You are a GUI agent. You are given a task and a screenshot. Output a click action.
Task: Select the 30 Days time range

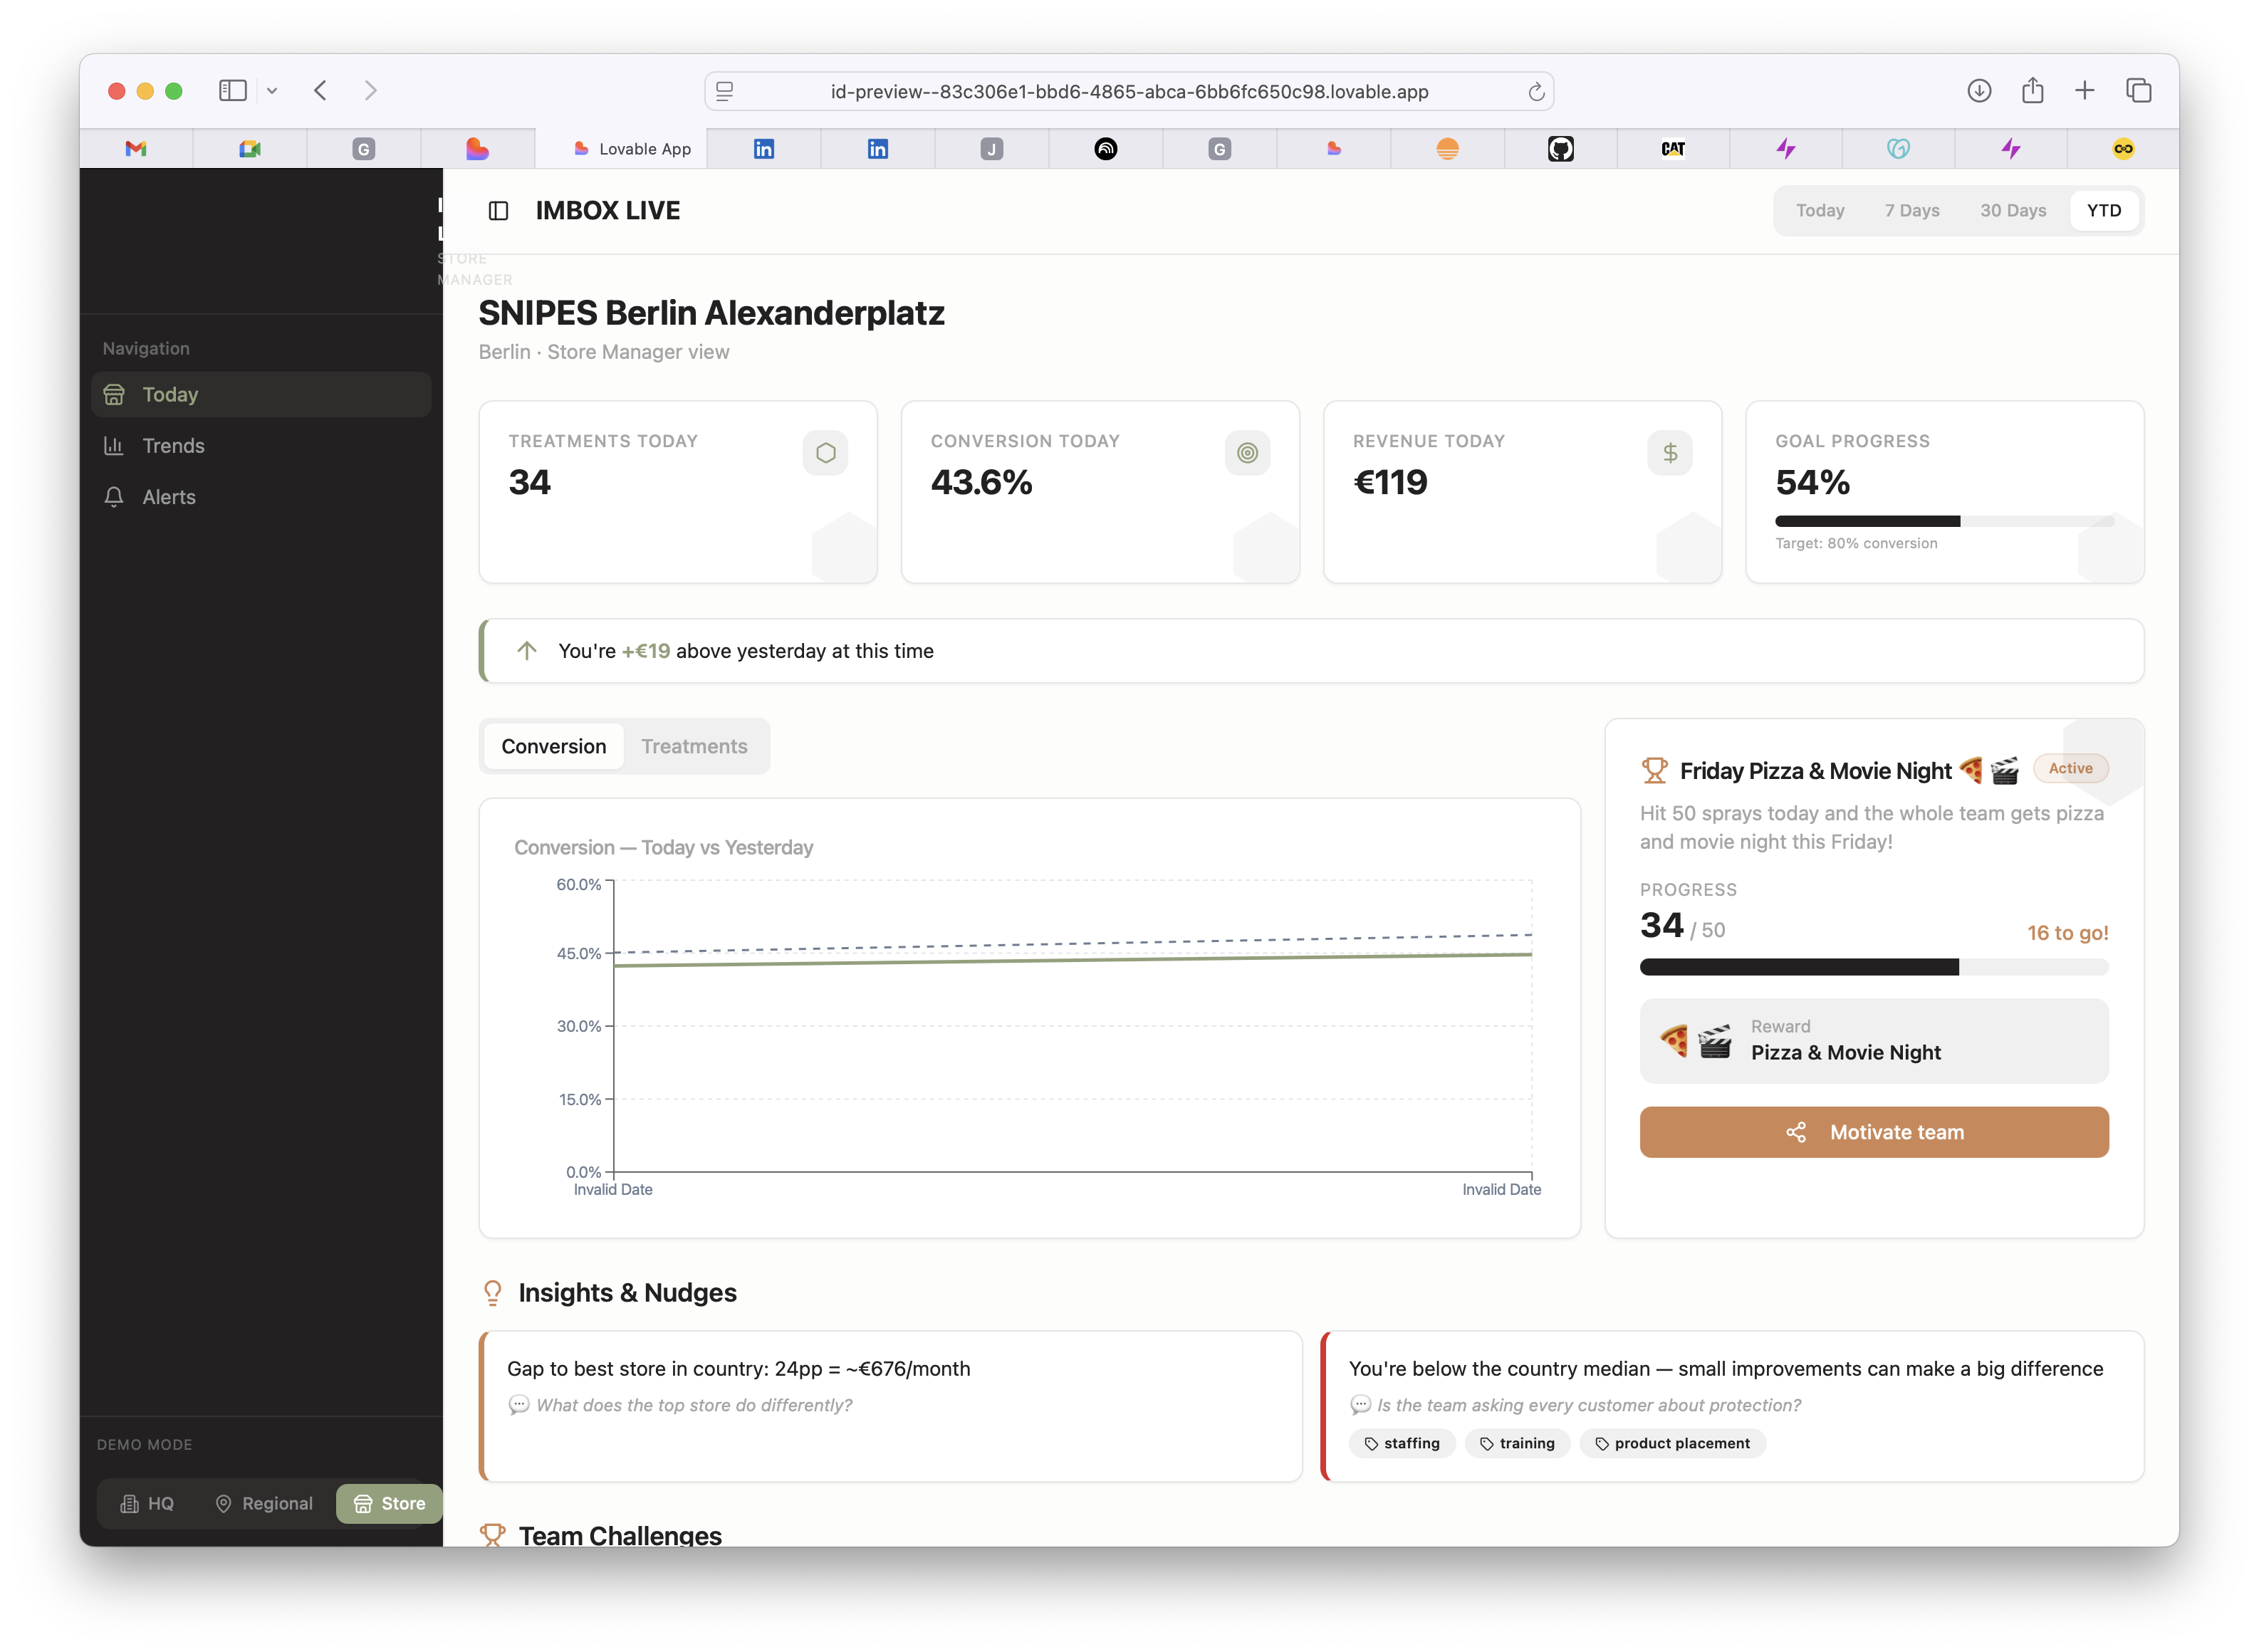[2012, 211]
